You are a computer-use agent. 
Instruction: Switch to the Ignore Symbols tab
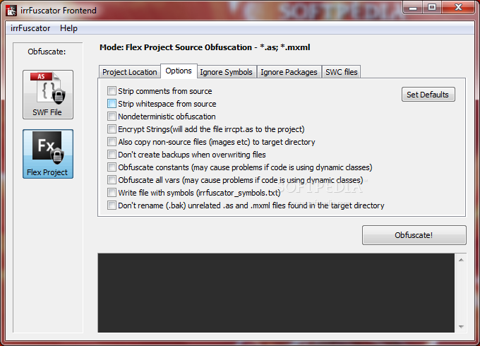(226, 72)
